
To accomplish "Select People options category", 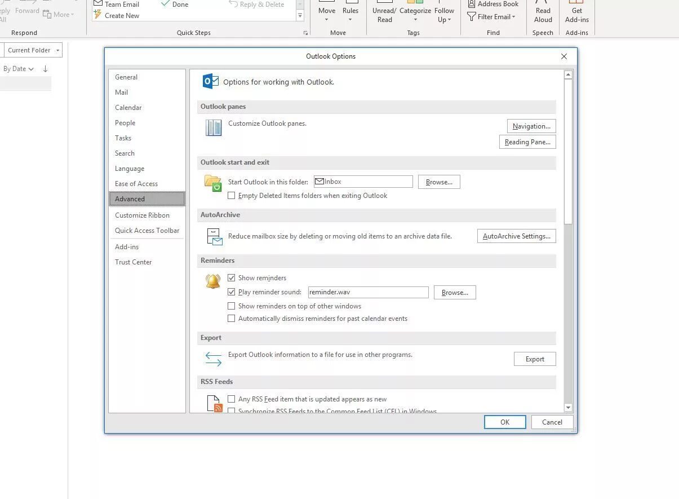I will [x=147, y=123].
